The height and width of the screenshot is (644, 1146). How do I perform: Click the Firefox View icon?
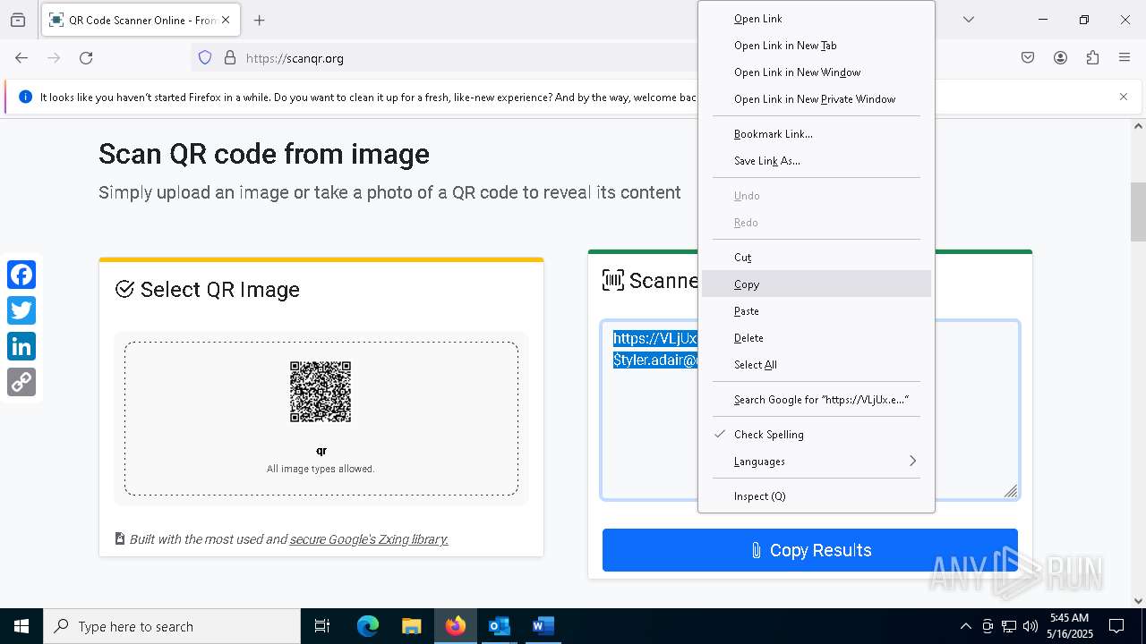pyautogui.click(x=18, y=20)
